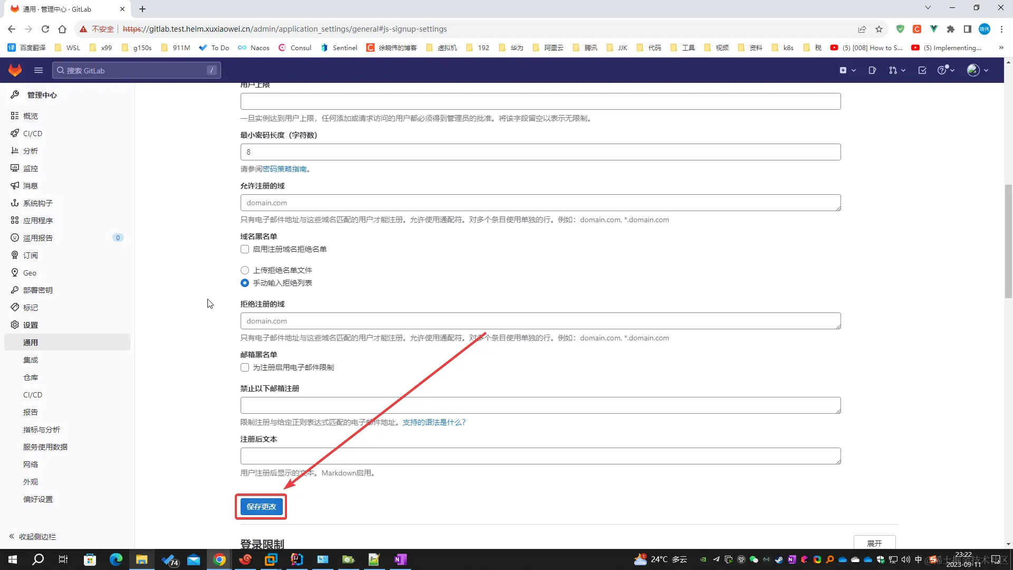
Task: Expand the create new plus dropdown
Action: tap(847, 70)
